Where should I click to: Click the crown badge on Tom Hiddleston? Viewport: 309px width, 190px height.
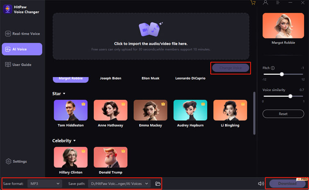coord(83,104)
